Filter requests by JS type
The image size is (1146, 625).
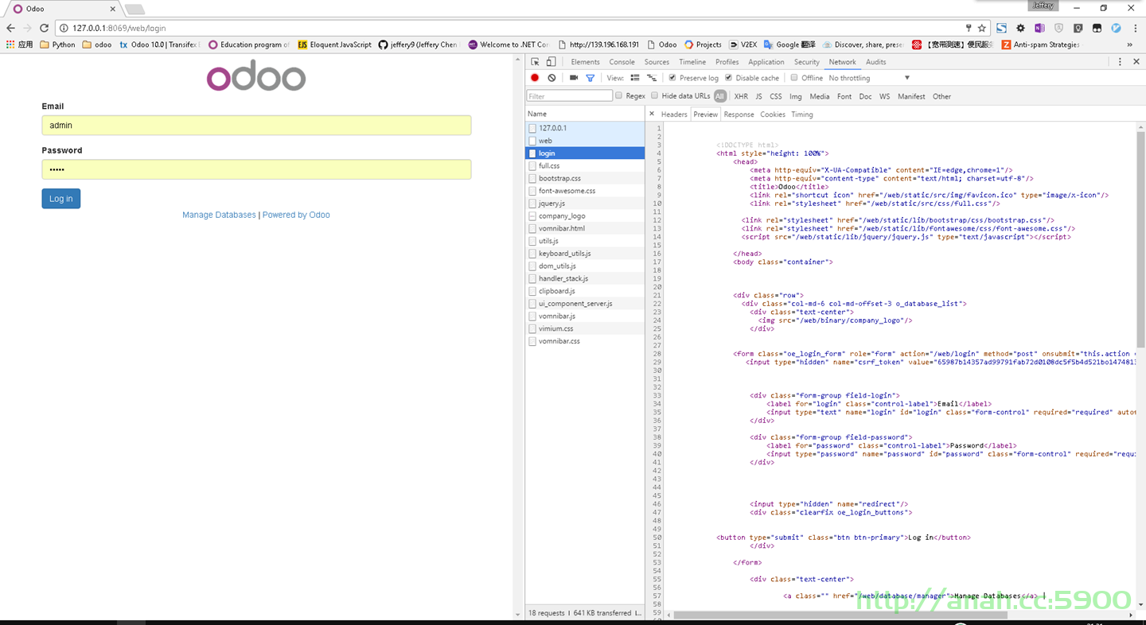(758, 96)
